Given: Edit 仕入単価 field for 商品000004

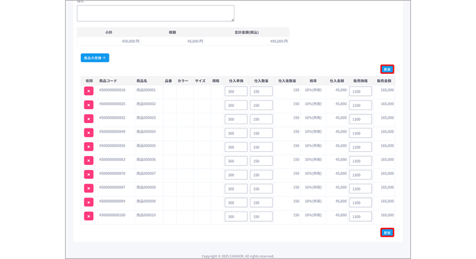Looking at the screenshot, I should coord(236,133).
